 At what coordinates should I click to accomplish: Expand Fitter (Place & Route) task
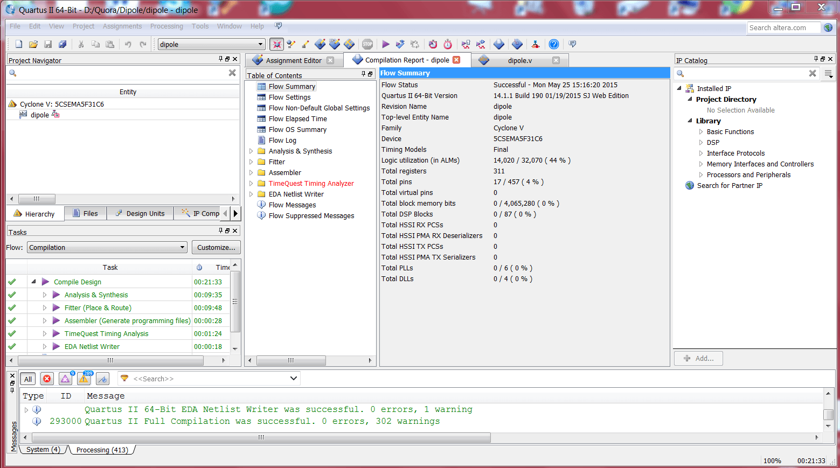[45, 308]
